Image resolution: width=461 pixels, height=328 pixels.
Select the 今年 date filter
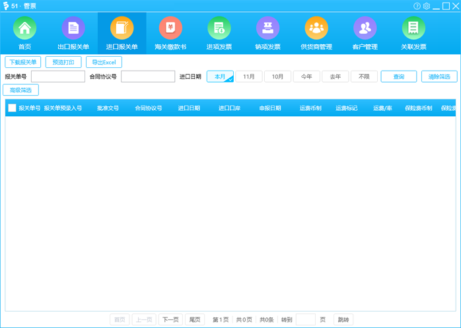pos(306,77)
